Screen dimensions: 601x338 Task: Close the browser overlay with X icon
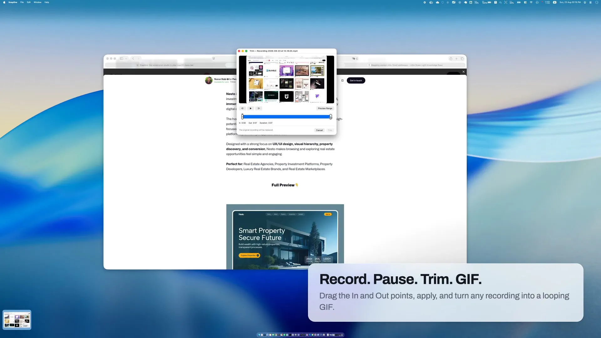pos(464,72)
